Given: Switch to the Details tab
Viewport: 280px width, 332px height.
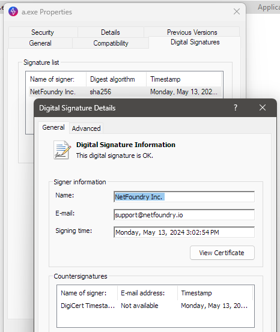Looking at the screenshot, I should (x=111, y=32).
